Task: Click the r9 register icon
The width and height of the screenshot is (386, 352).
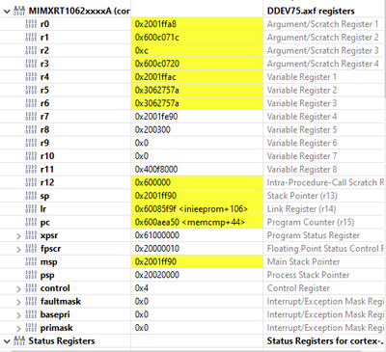Action: pyautogui.click(x=31, y=143)
